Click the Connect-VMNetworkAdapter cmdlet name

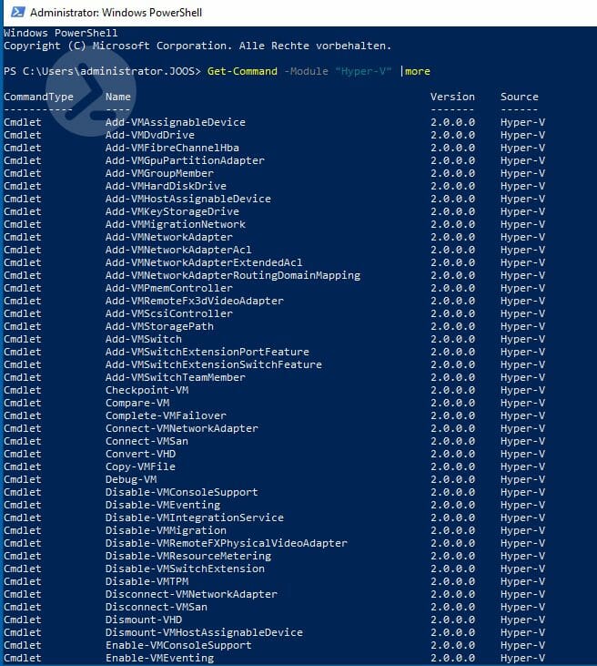182,428
